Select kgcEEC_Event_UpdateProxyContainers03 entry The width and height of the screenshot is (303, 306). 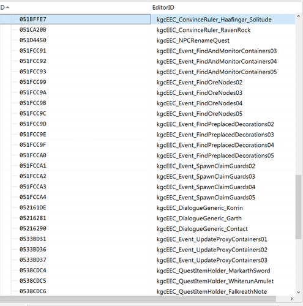tap(212, 260)
